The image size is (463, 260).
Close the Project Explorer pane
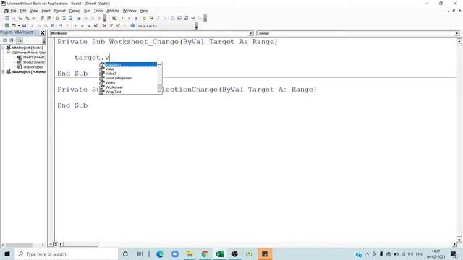[43, 32]
